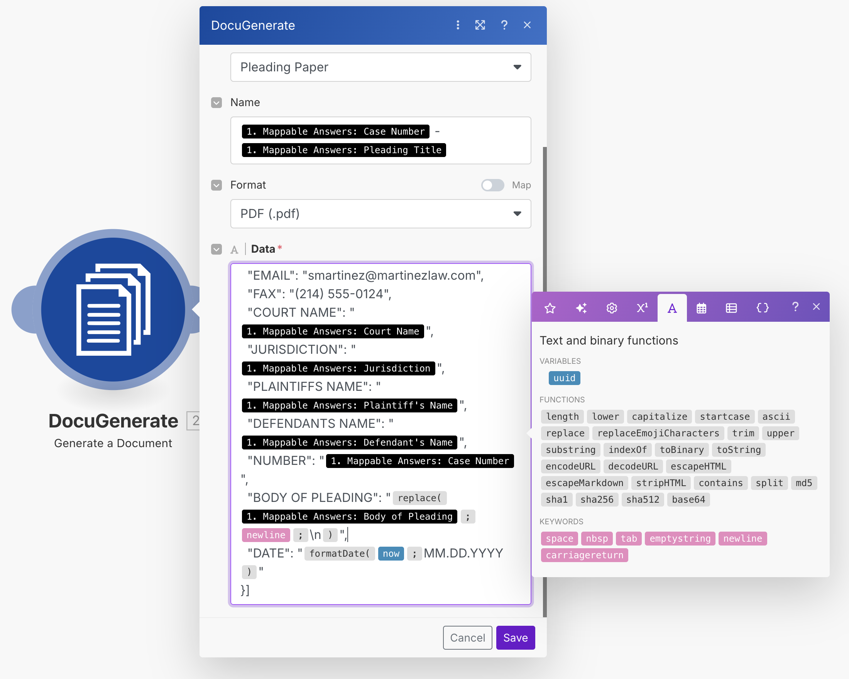Image resolution: width=849 pixels, height=679 pixels.
Task: Open the Pleading Paper template dropdown
Action: (x=381, y=67)
